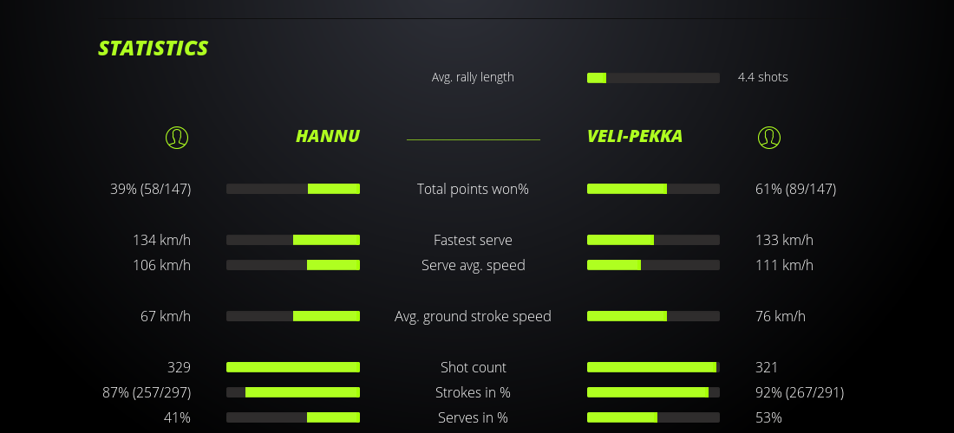954x433 pixels.
Task: Click Hannu's Total points won bar
Action: point(293,189)
